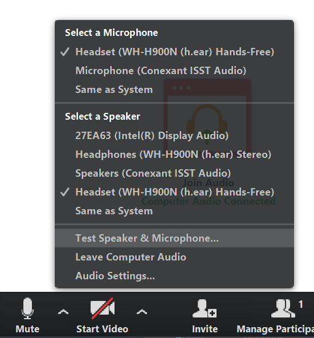Click the Mute label text
The image size is (314, 338).
27,329
